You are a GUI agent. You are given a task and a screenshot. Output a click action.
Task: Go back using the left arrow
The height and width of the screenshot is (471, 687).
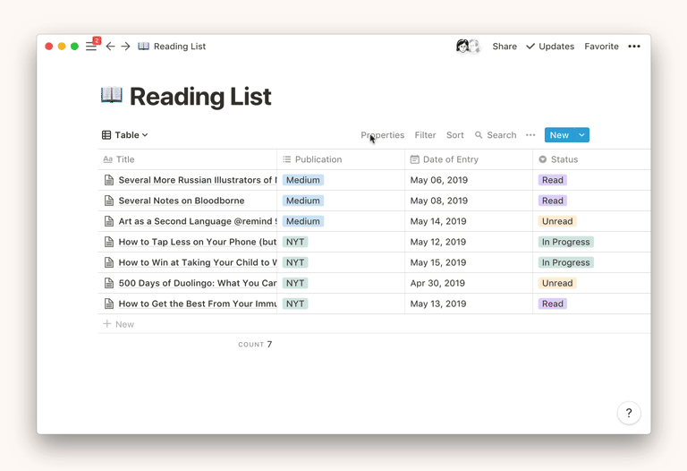110,47
